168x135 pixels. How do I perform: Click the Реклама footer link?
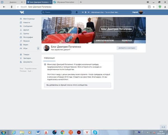[x=23, y=71]
